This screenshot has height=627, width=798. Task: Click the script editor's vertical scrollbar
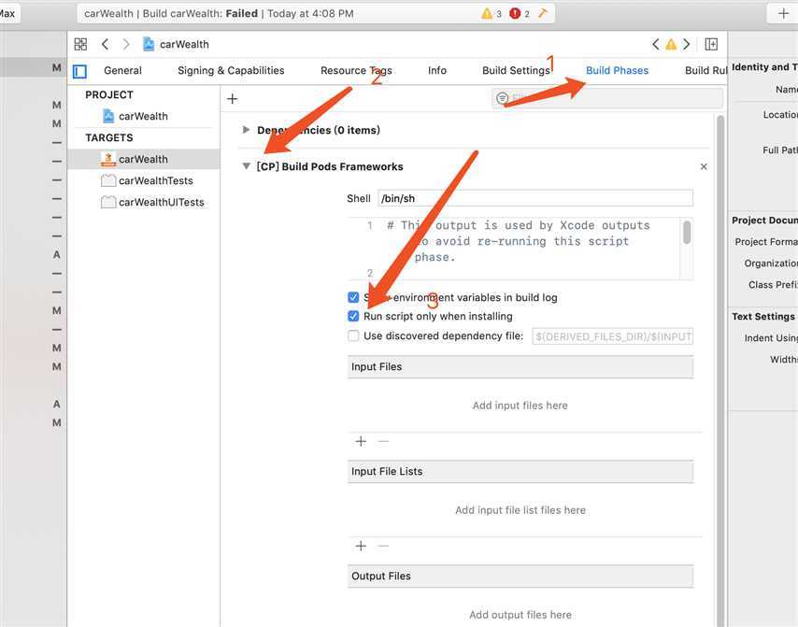tap(687, 232)
